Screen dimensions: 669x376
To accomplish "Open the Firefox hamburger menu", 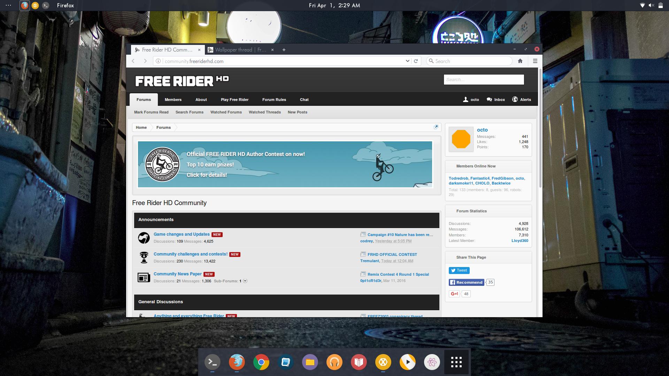I will tap(535, 61).
